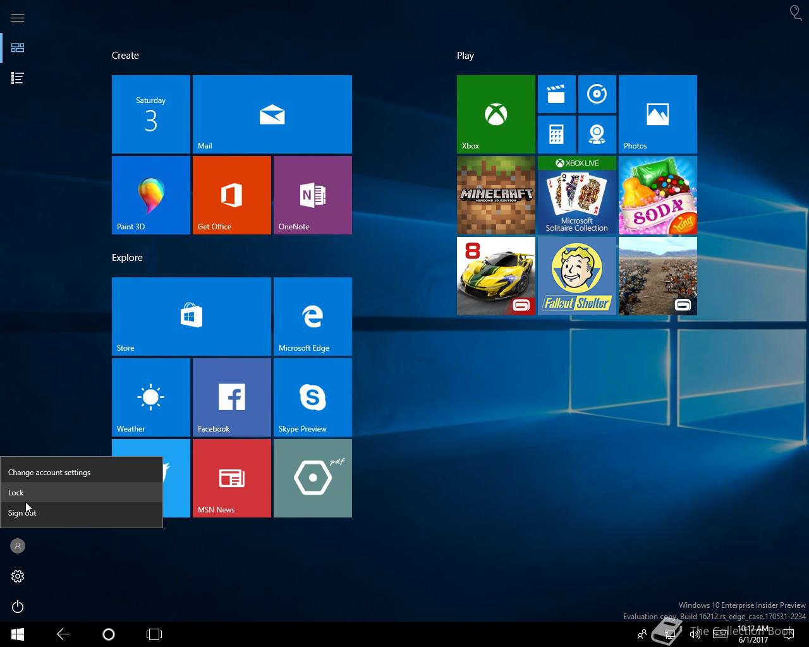Open the clock showing 10:12 AM
Viewport: 809px width, 647px height.
753,634
